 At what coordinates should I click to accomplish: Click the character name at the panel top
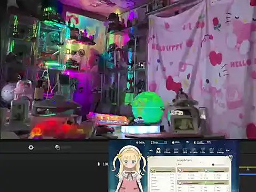(184, 160)
